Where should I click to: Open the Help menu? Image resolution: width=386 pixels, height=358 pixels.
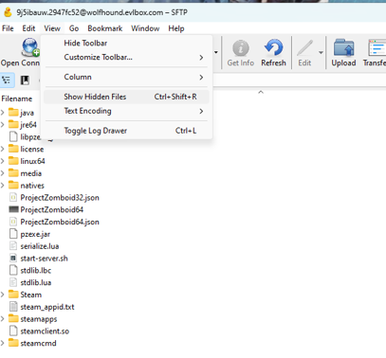tap(176, 28)
